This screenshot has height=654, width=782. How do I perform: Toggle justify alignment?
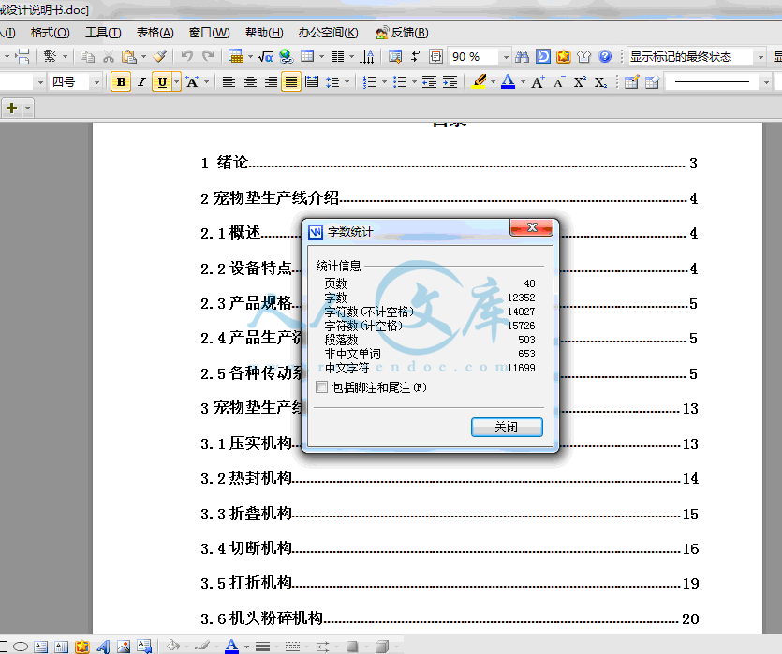[290, 82]
